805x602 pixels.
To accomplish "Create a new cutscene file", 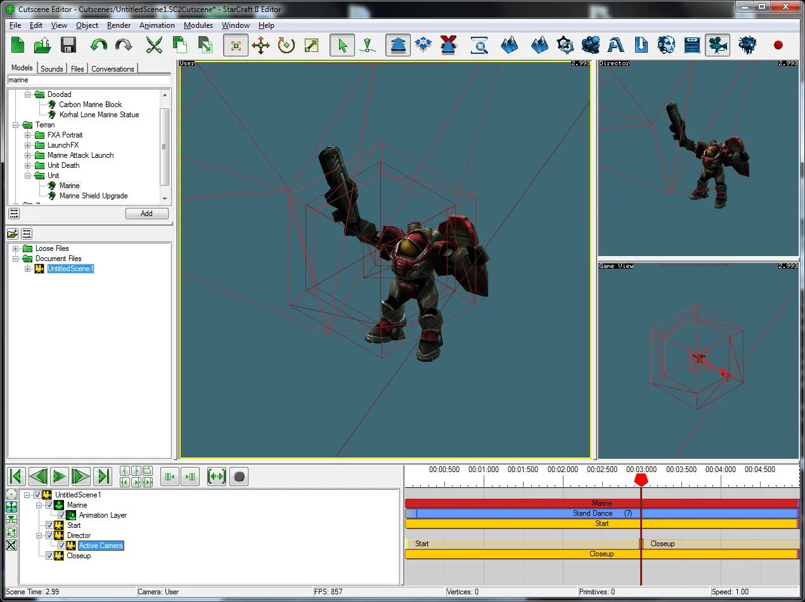I will [x=18, y=45].
